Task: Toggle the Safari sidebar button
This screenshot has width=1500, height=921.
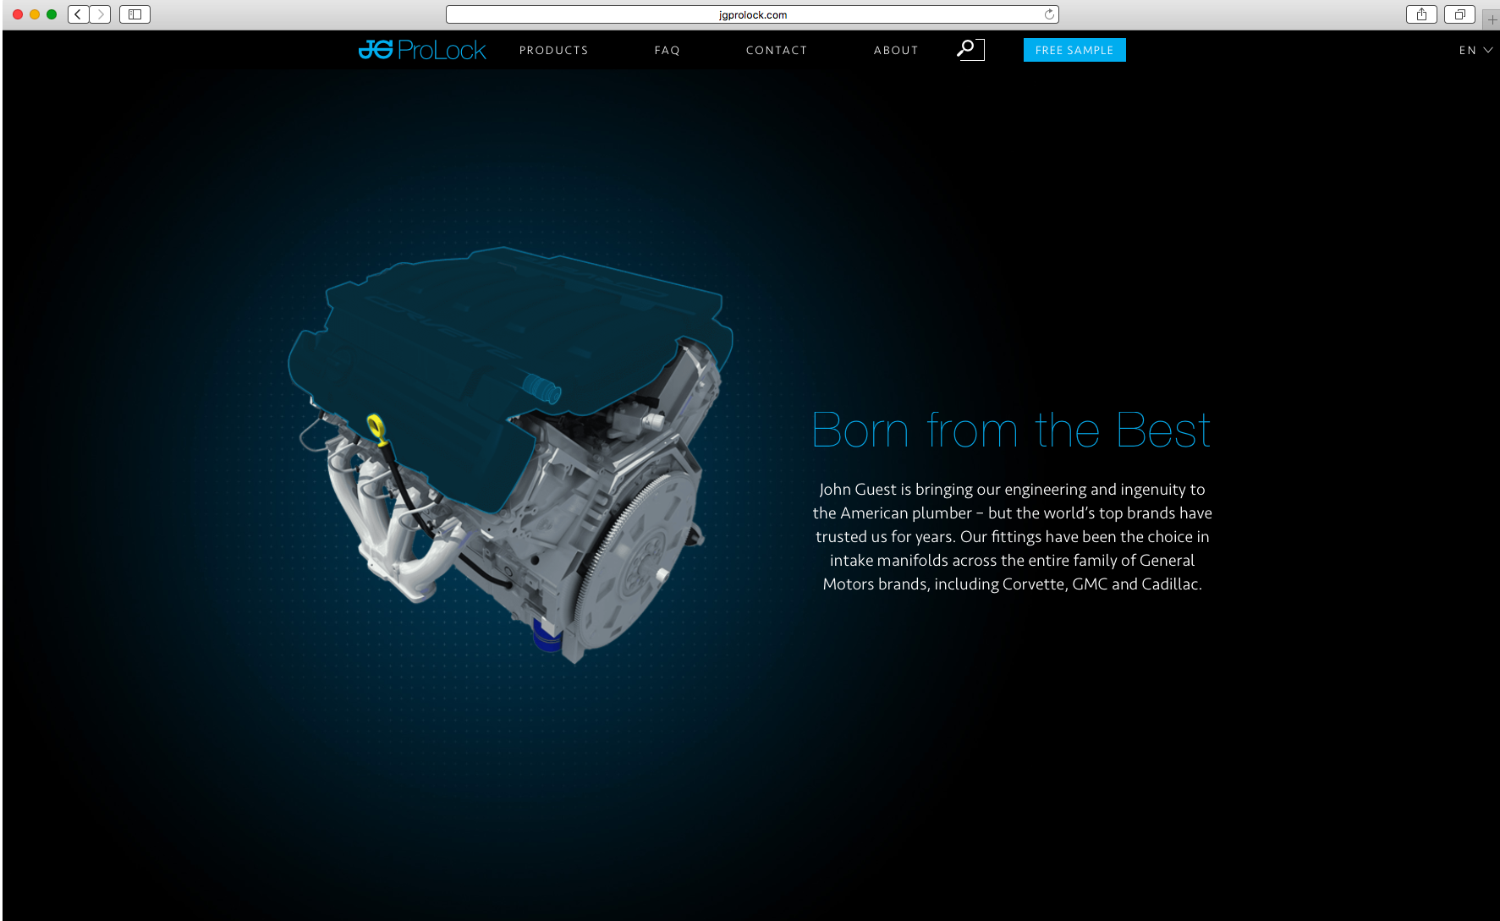Action: [135, 14]
